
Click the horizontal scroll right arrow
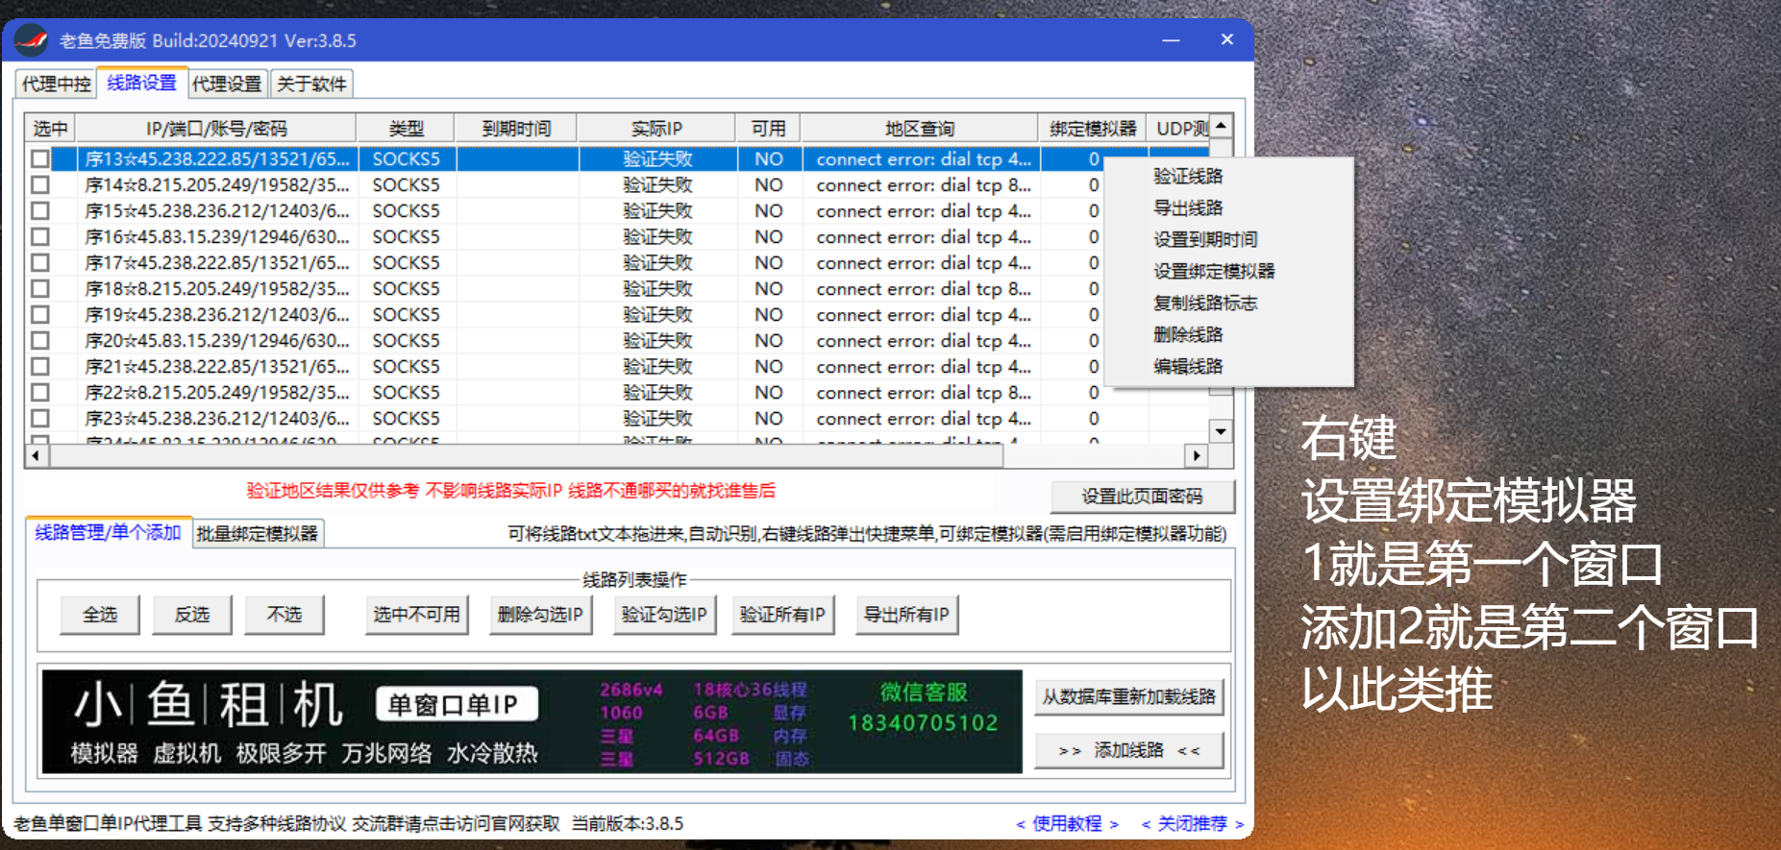1196,455
